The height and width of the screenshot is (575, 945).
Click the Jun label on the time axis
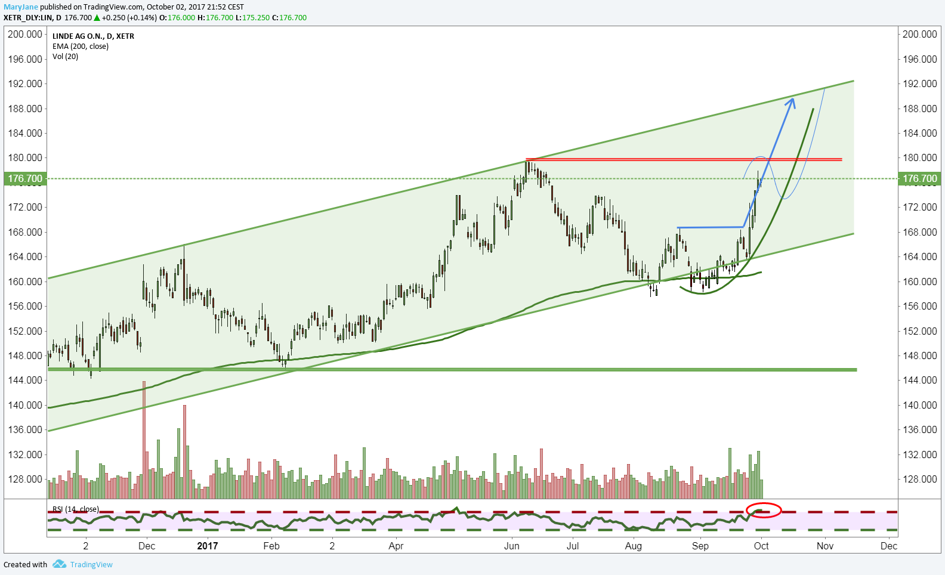coord(512,546)
